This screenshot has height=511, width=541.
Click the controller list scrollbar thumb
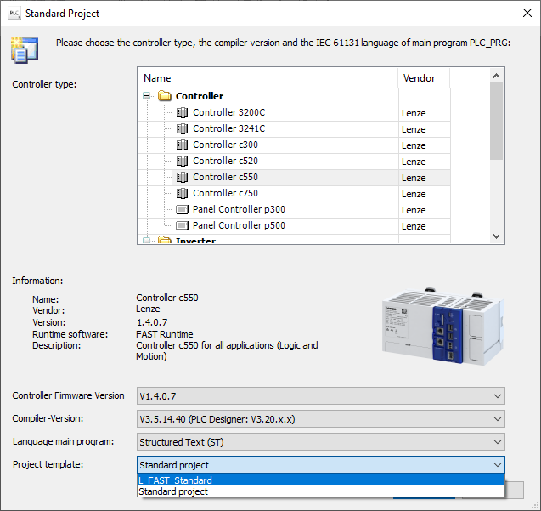point(497,121)
